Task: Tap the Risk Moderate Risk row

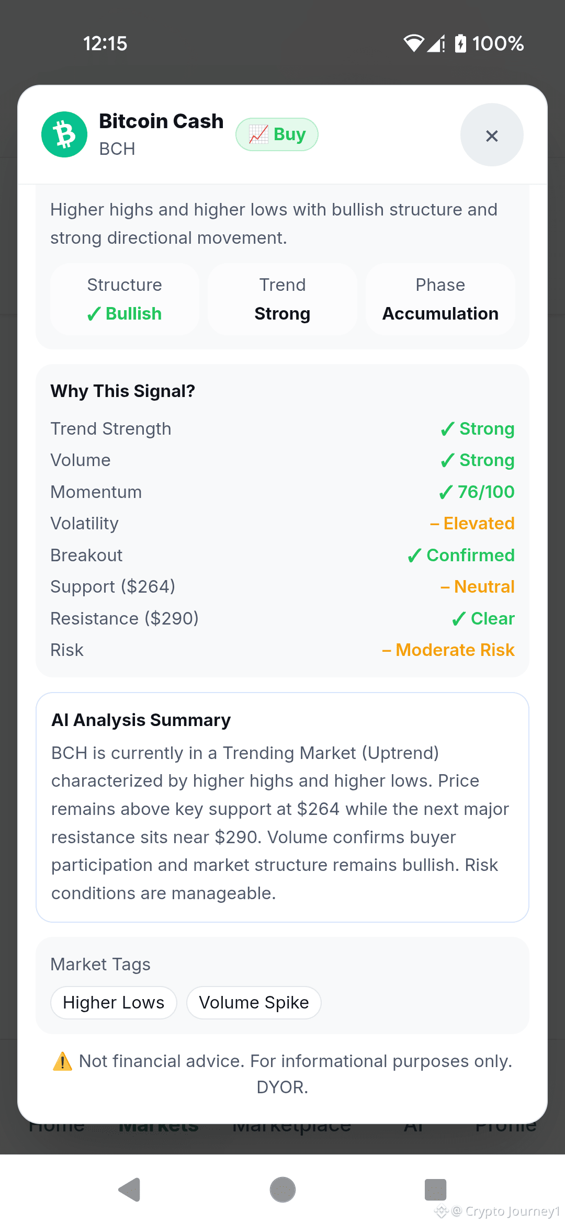Action: (x=282, y=650)
